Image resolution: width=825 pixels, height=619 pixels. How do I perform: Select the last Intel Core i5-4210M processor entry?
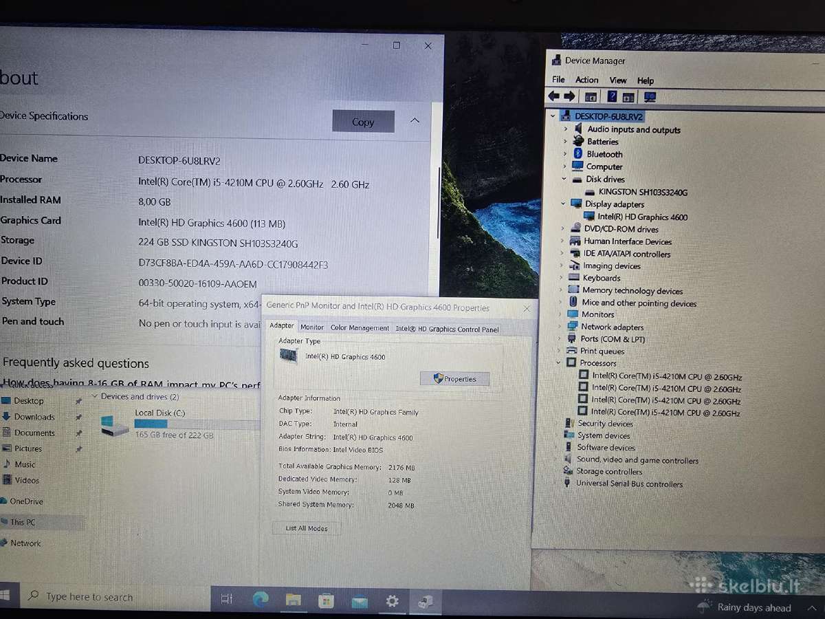click(665, 413)
